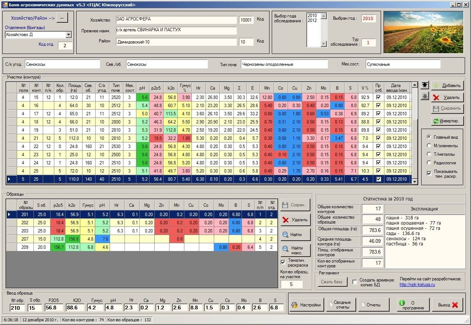Select Т/металлы view option

pos(429,154)
